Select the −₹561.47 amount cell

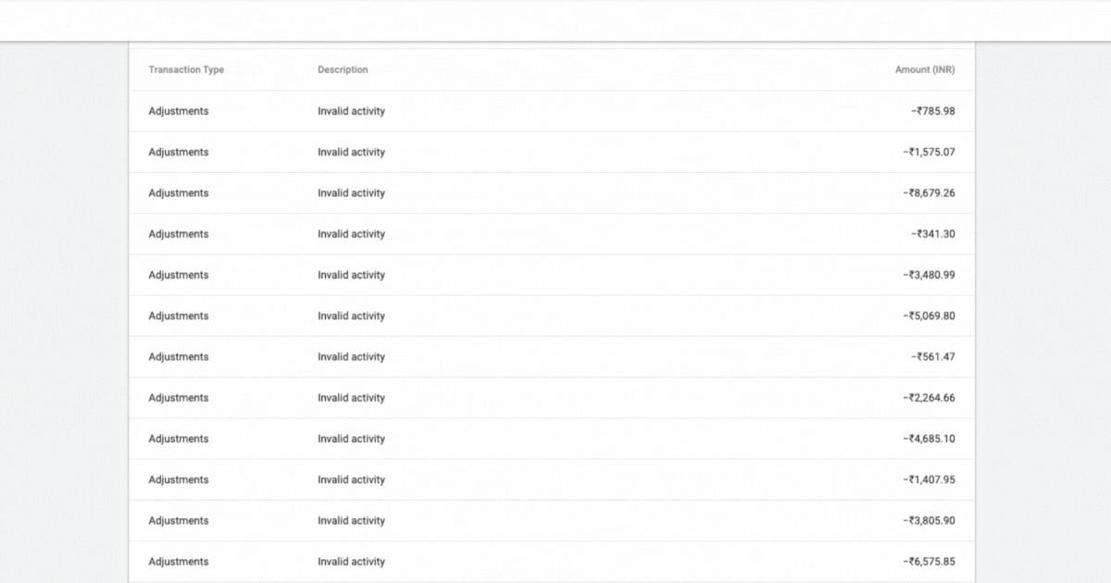[932, 357]
